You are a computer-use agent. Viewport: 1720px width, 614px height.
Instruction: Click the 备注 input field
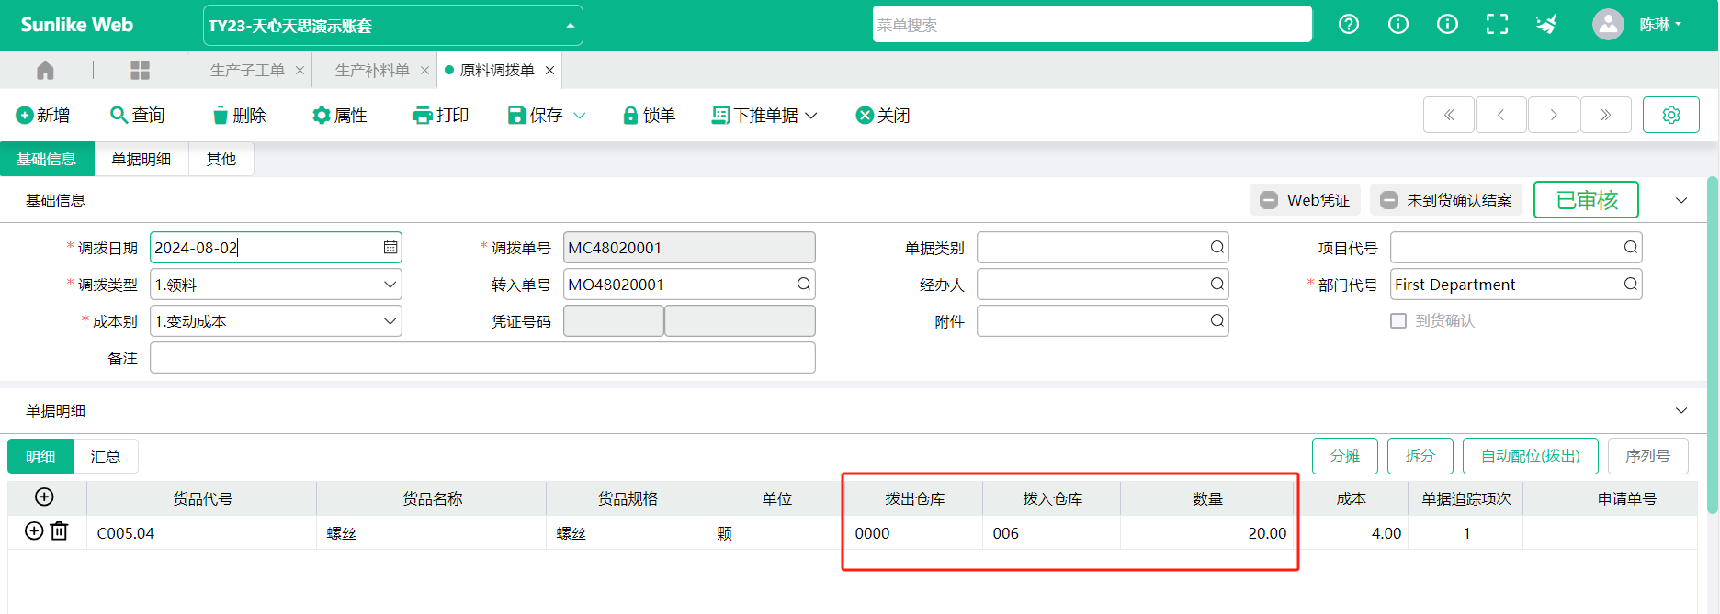coord(482,358)
